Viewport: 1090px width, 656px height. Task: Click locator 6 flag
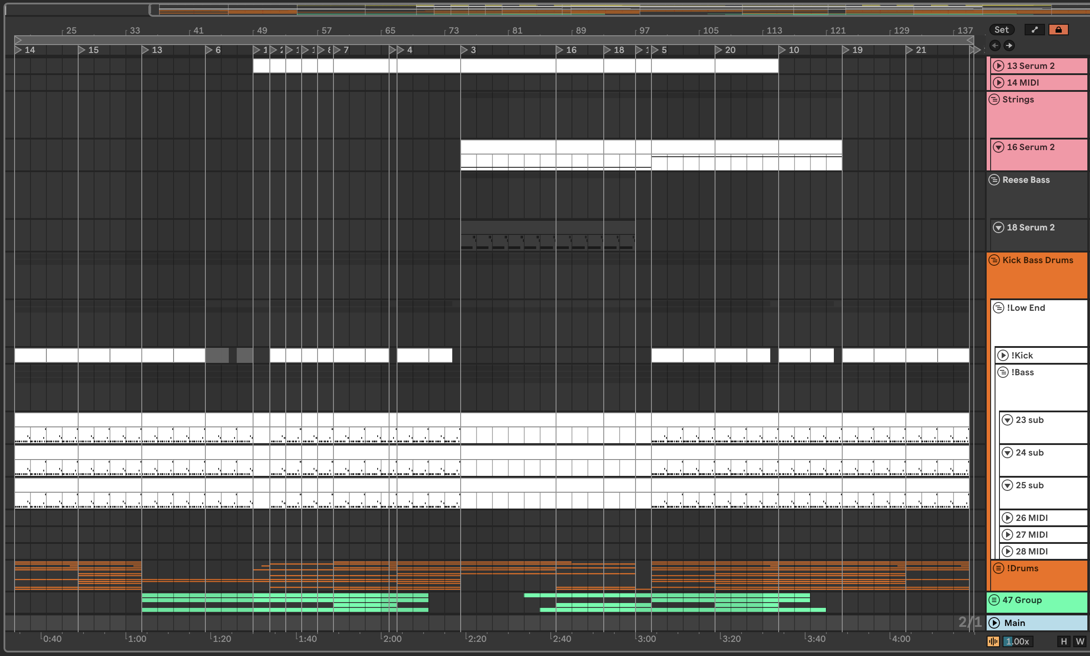(x=209, y=50)
